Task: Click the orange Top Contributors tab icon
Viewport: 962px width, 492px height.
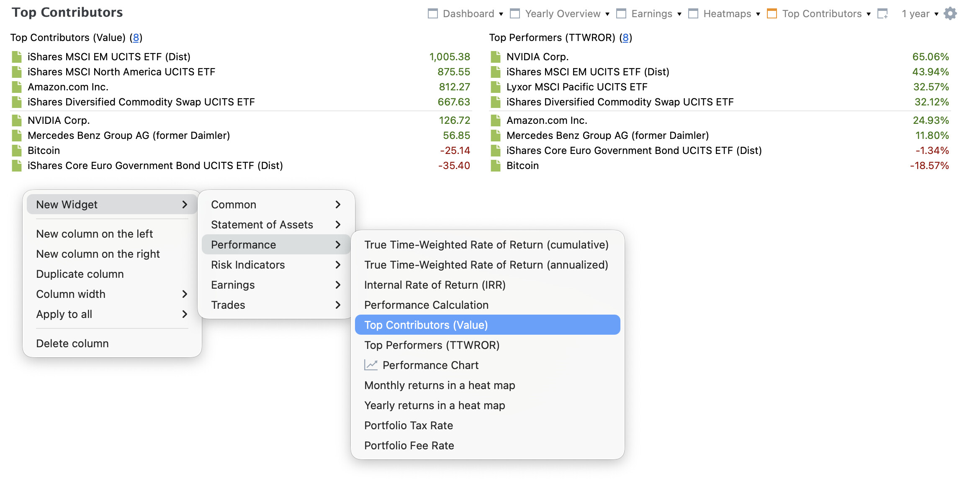Action: tap(772, 14)
